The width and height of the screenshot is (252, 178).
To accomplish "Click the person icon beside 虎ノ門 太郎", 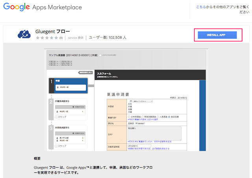I will (x=57, y=138).
